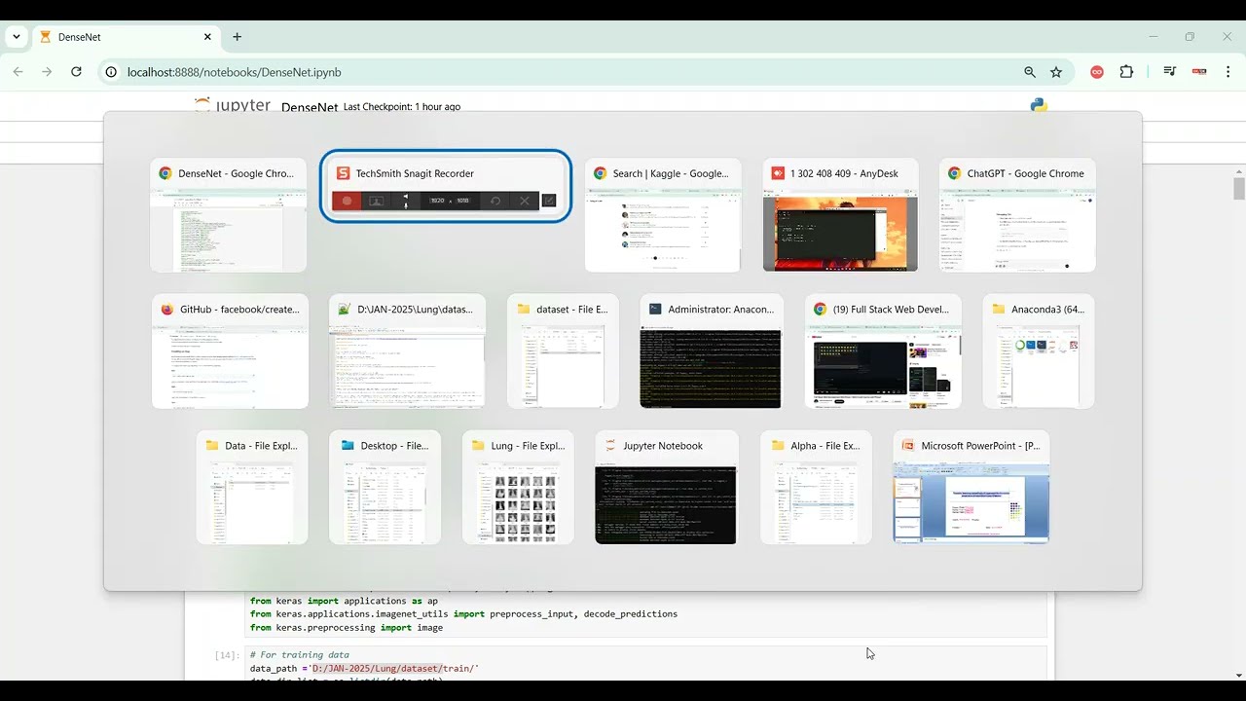Close the DenseNet browser tab
The width and height of the screenshot is (1246, 701).
coord(207,37)
